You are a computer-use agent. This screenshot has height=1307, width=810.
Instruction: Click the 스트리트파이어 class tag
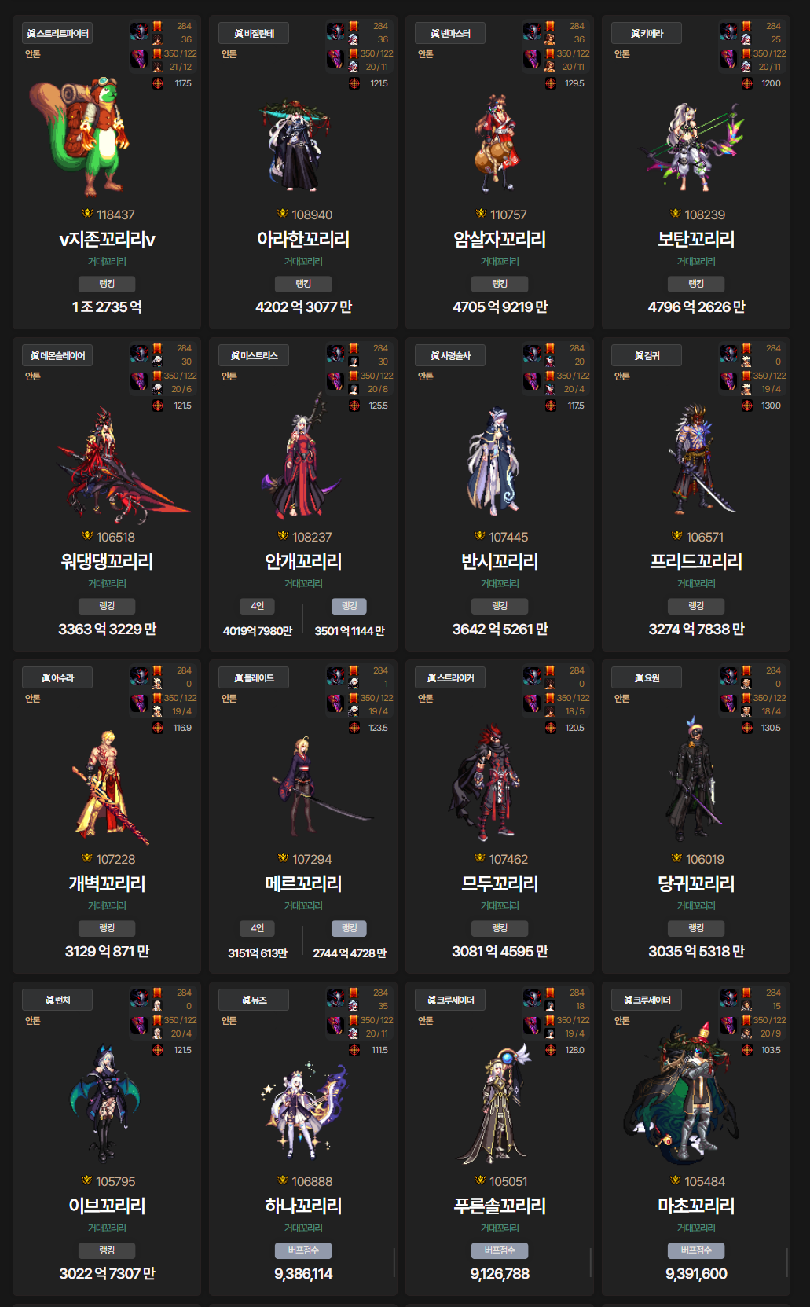[57, 33]
